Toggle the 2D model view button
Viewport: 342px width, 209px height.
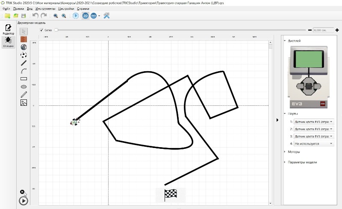[x=85, y=16]
